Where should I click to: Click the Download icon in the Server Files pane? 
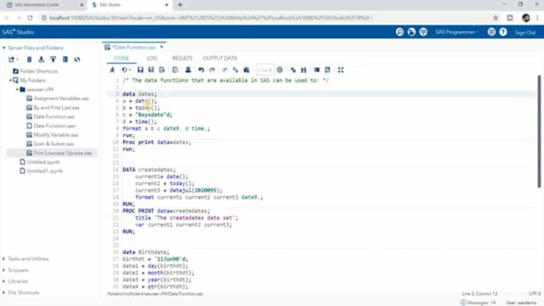click(x=41, y=59)
